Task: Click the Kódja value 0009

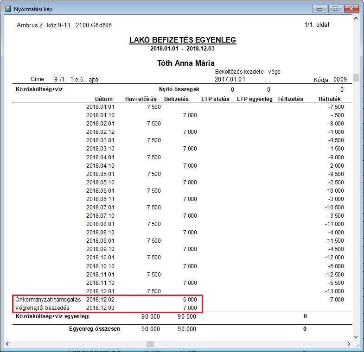Action: [340, 79]
